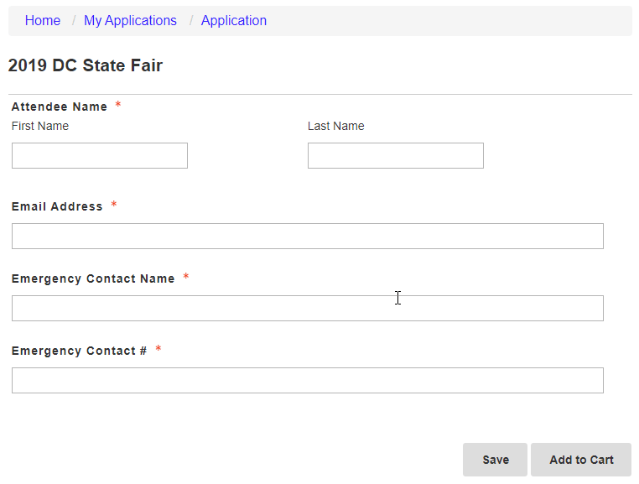The width and height of the screenshot is (639, 484).
Task: Click the Emergency Contact # text field
Action: pyautogui.click(x=307, y=380)
